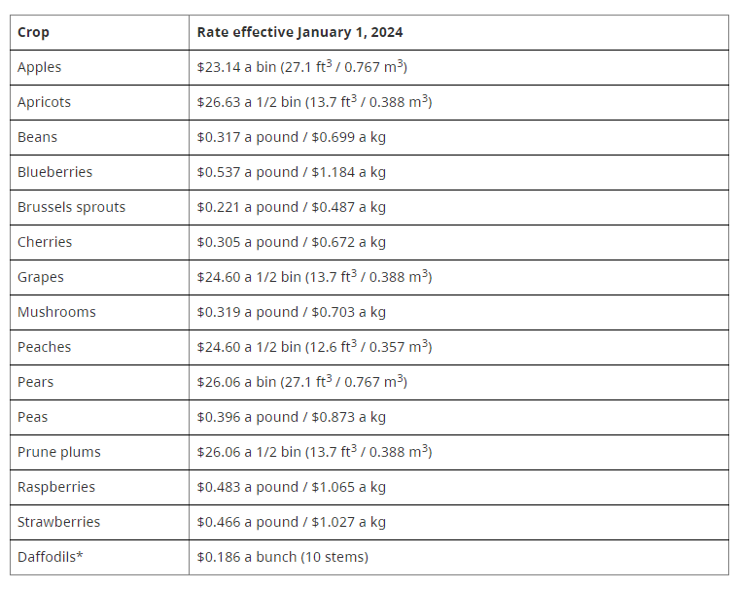Click the Strawberries crop name
The width and height of the screenshot is (737, 589).
point(58,522)
